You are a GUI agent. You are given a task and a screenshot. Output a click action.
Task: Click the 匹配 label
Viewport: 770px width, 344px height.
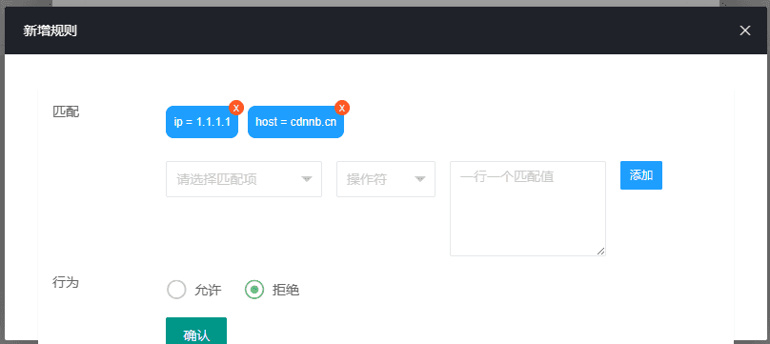[x=66, y=111]
